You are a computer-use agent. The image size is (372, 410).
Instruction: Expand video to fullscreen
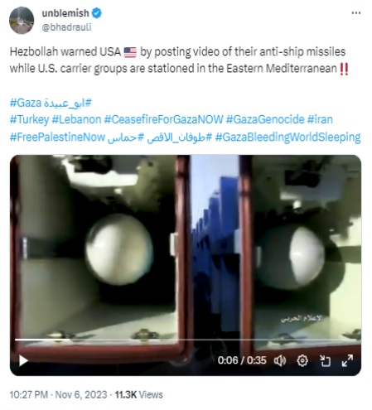pos(347,360)
